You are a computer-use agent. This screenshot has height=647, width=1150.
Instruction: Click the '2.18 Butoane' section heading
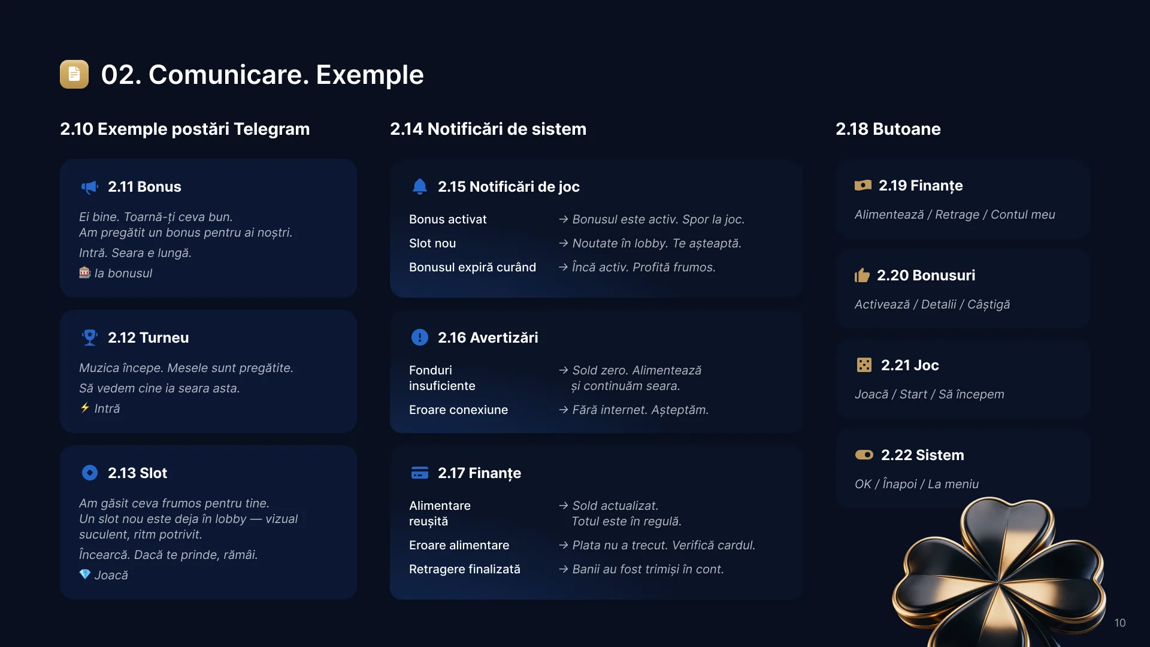pos(888,129)
